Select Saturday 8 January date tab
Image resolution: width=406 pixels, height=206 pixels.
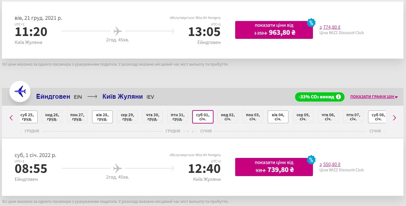tap(378, 117)
